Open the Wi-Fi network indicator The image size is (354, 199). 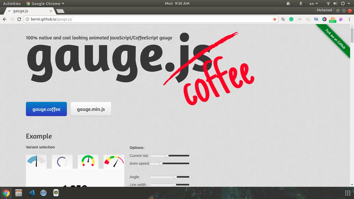click(328, 4)
